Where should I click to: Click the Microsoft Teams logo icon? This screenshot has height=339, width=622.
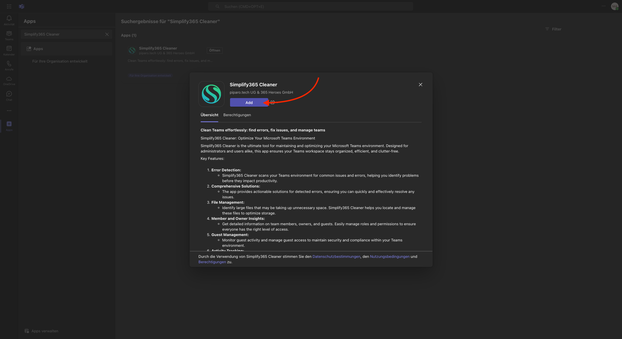(x=22, y=6)
